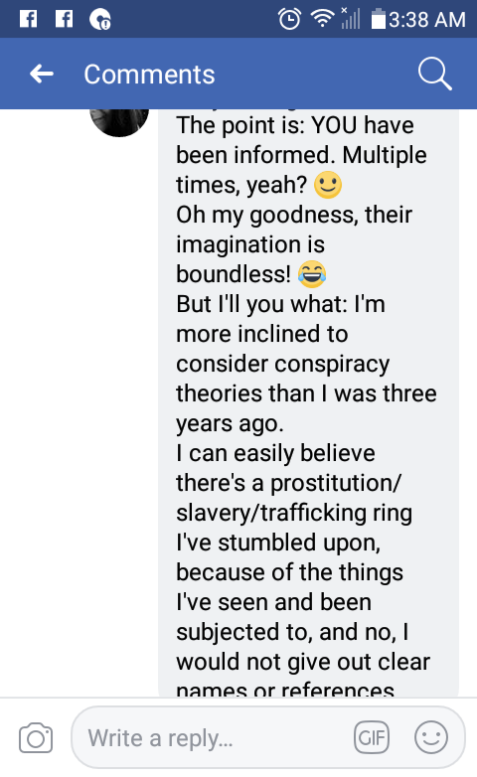Image resolution: width=477 pixels, height=777 pixels.
Task: Tap the chat alert icon in status bar
Action: (100, 19)
